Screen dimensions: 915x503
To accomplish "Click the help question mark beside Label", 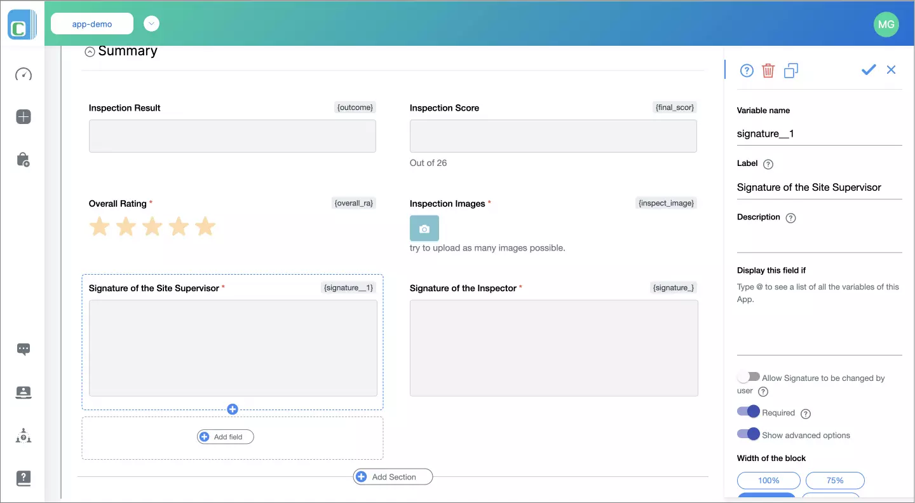I will (x=768, y=163).
